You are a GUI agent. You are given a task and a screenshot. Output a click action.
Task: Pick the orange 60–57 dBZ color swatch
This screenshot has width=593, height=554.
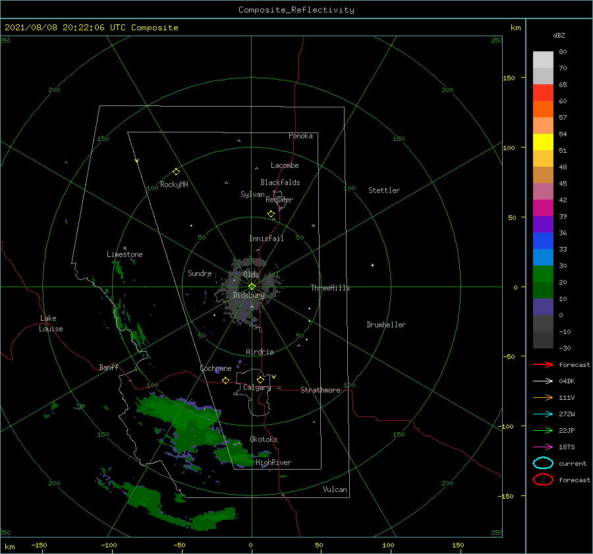click(543, 109)
